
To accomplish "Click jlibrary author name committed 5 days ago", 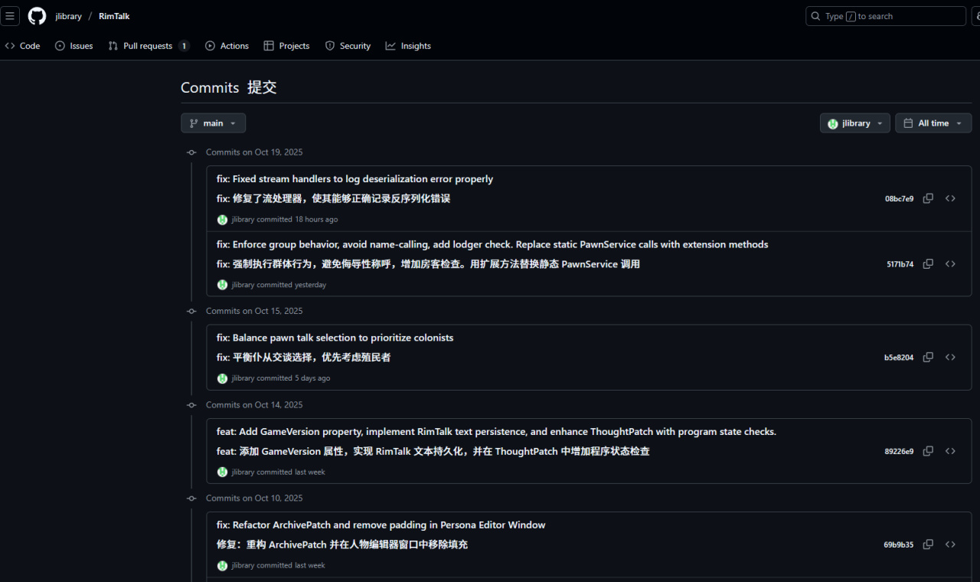I will pyautogui.click(x=243, y=378).
